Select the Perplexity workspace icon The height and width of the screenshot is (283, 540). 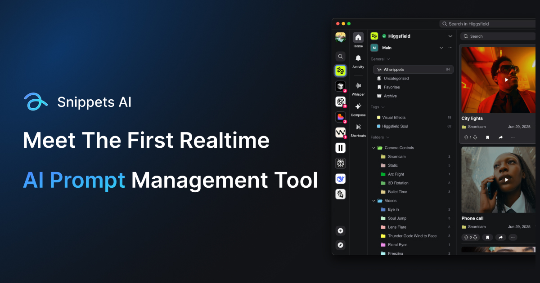(341, 163)
